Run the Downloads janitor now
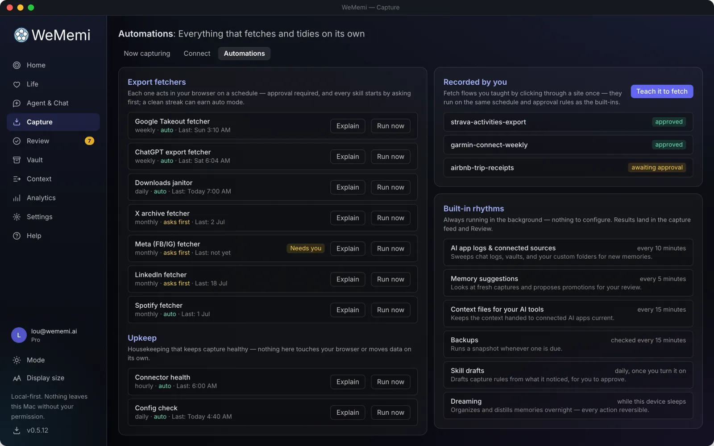The width and height of the screenshot is (714, 446). (390, 187)
